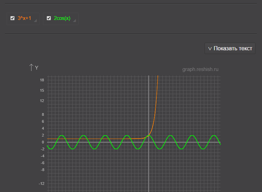The width and height of the screenshot is (262, 192).
Task: Click the 0 tick label on Y axis
Action: coord(43,142)
